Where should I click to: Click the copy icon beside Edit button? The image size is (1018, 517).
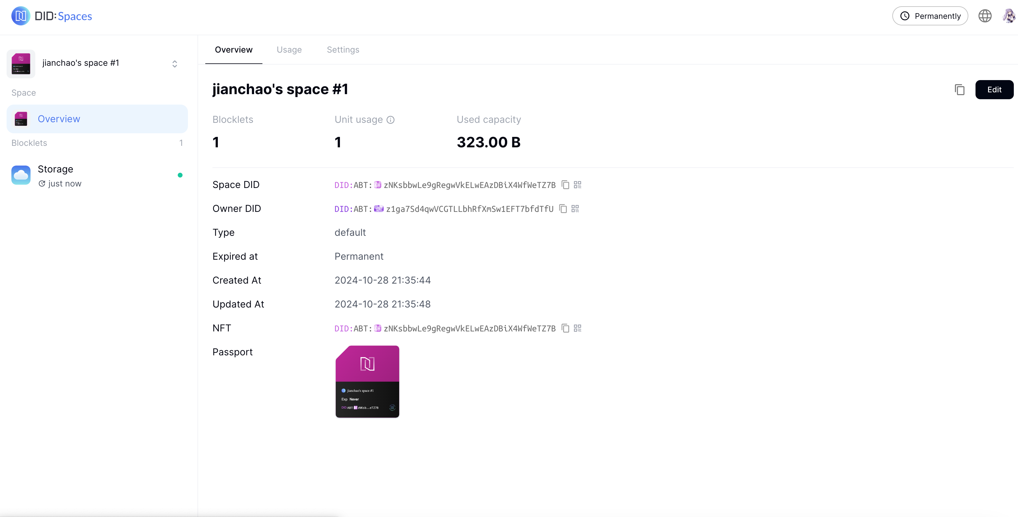point(960,90)
